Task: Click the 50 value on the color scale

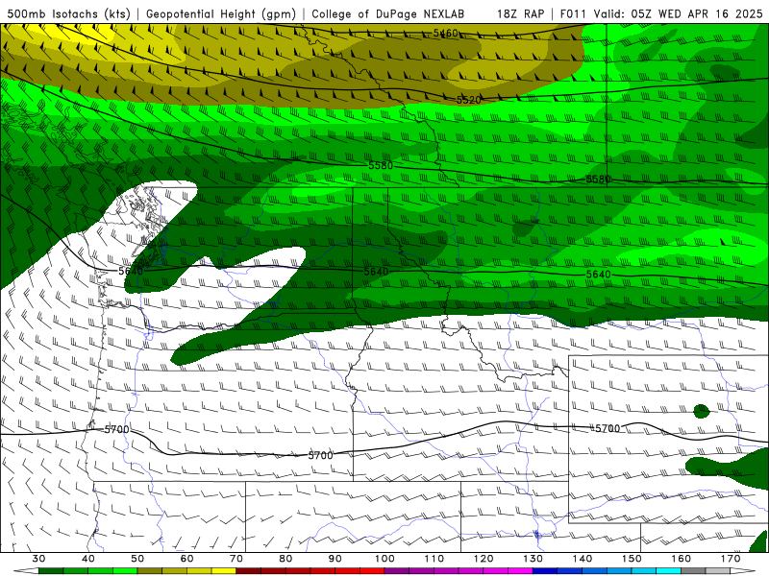Action: tap(137, 559)
